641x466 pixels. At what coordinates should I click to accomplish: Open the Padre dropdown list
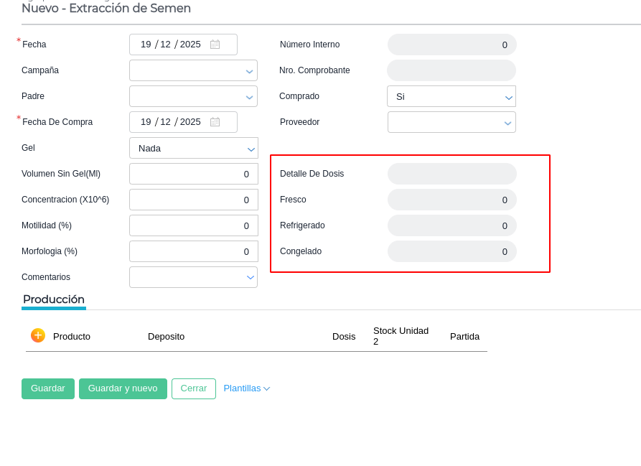[x=193, y=96]
